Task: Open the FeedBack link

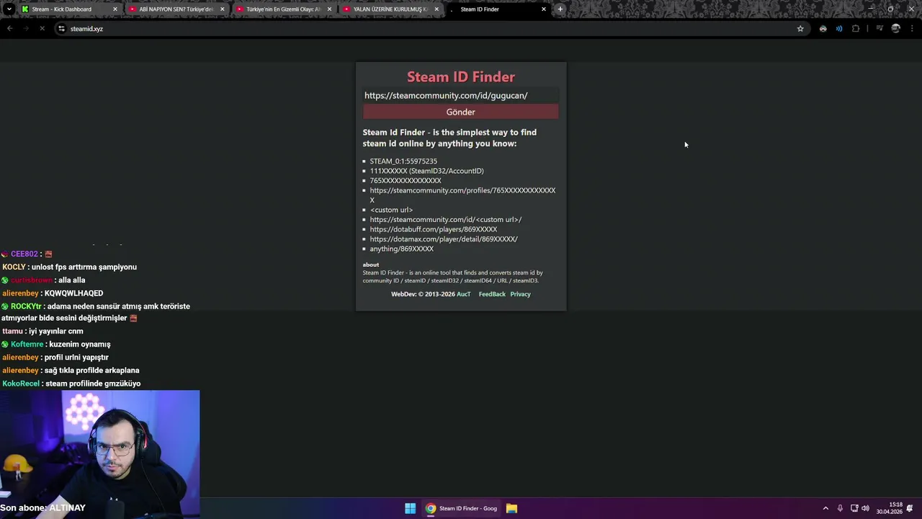Action: point(492,294)
